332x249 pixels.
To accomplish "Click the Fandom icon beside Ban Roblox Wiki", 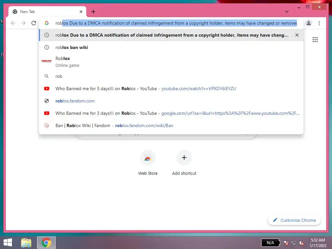I will (x=47, y=125).
